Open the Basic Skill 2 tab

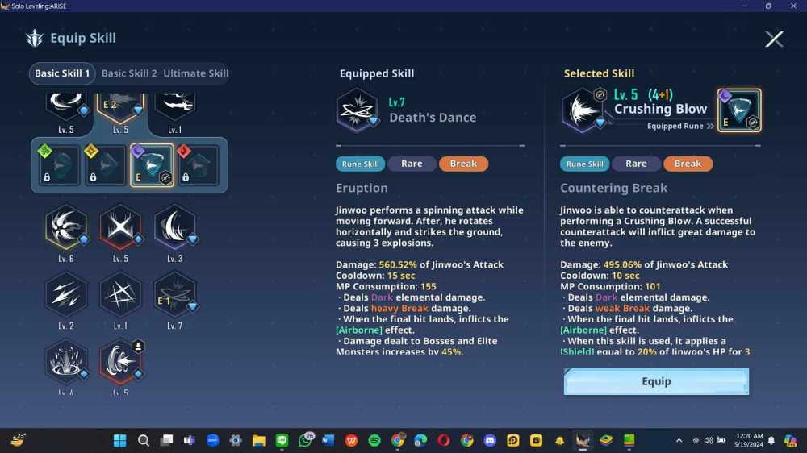click(x=128, y=73)
